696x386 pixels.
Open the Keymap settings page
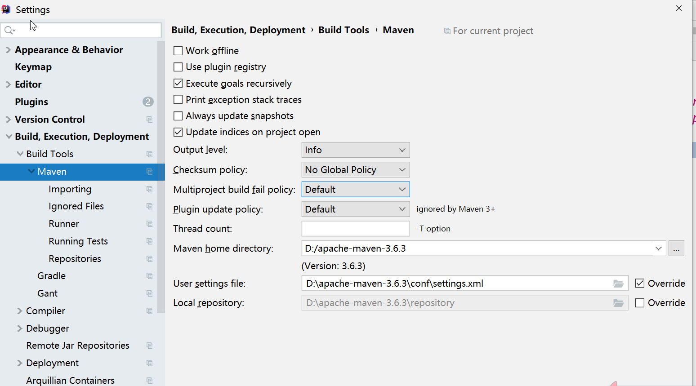point(33,67)
